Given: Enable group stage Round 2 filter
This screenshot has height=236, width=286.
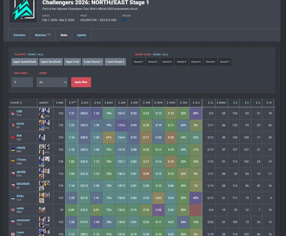Looking at the screenshot, I should click(x=153, y=62).
